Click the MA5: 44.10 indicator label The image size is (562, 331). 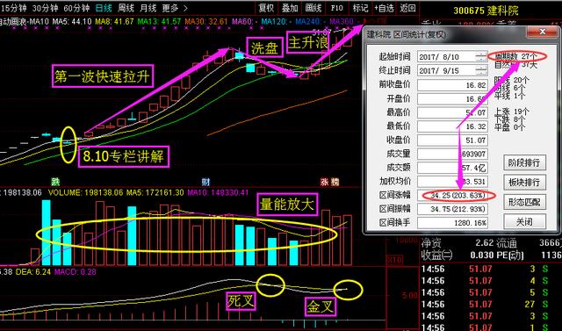coord(72,22)
